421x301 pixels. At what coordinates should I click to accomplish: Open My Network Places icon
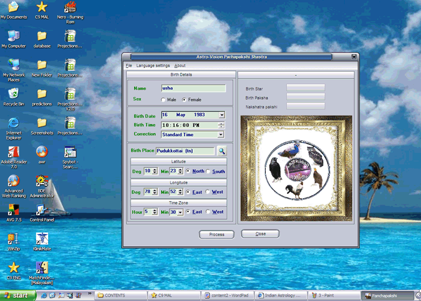tap(14, 70)
